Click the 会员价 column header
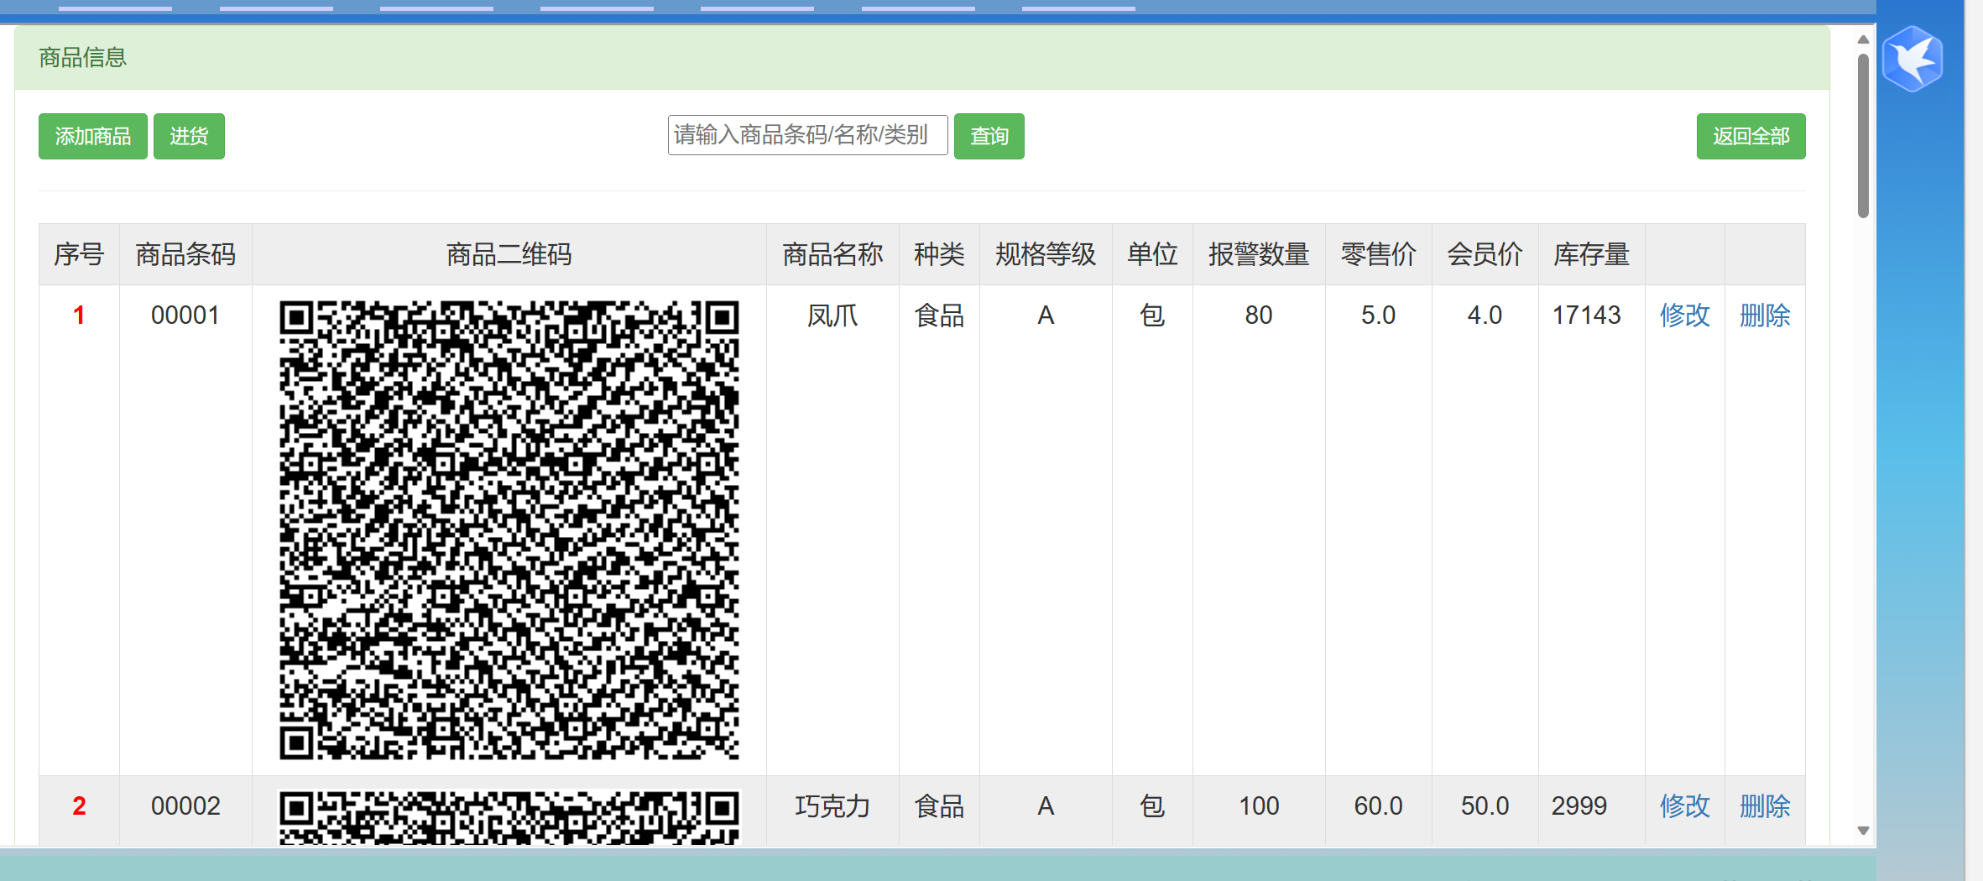The height and width of the screenshot is (881, 1983). tap(1485, 254)
